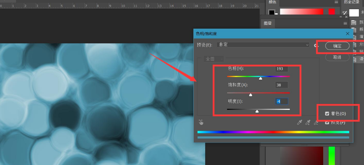Switch to the 颜色 Color tab
This screenshot has height=165, width=364.
click(x=272, y=2)
